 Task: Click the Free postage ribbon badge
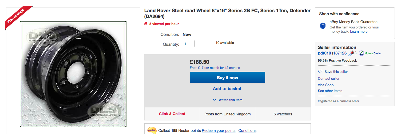tap(18, 18)
